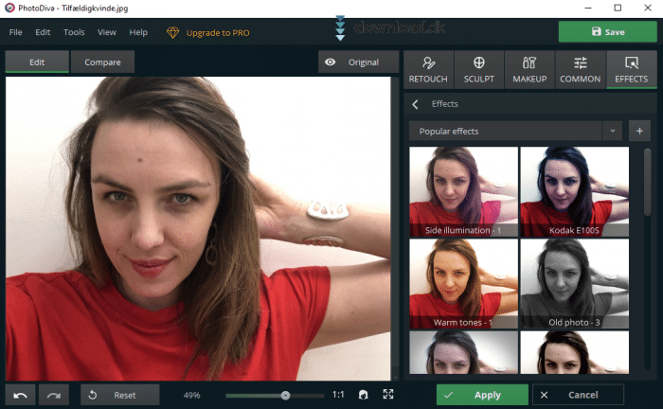
Task: Open the Makeup tools panel
Action: point(529,69)
